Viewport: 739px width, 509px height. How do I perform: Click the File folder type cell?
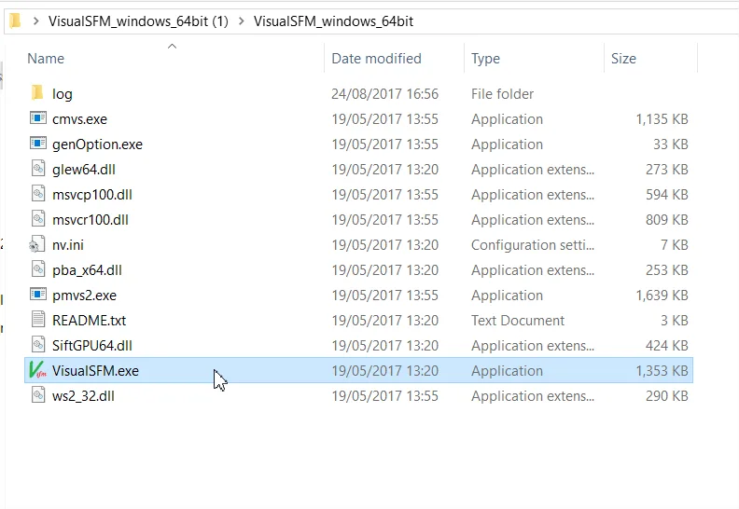pyautogui.click(x=502, y=94)
